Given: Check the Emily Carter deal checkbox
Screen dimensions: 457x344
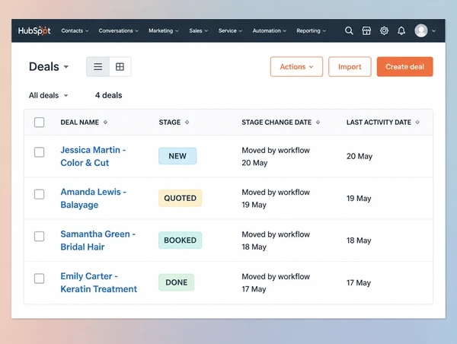Looking at the screenshot, I should [40, 279].
